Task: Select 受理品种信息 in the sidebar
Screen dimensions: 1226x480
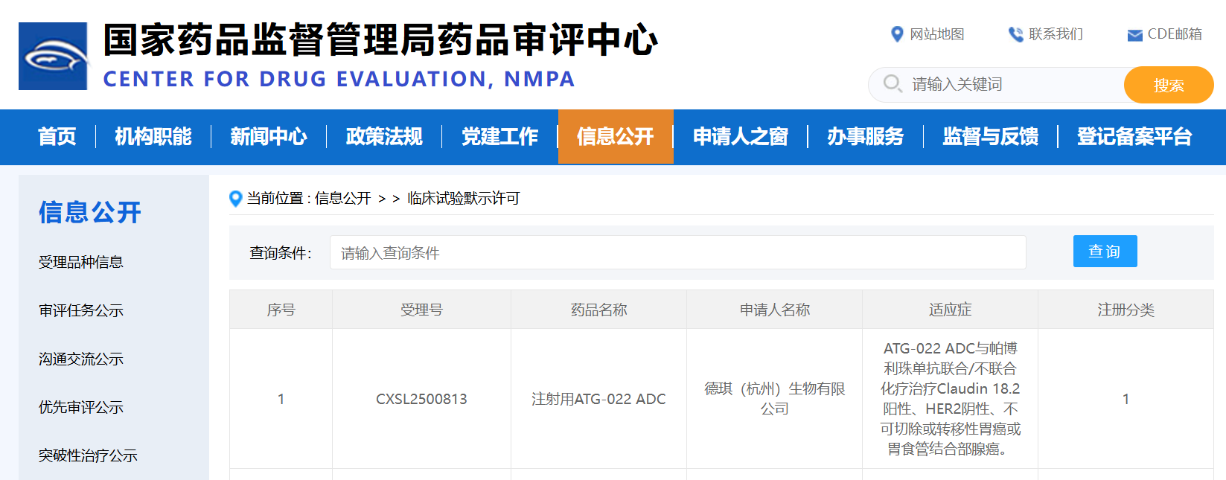Action: point(81,262)
